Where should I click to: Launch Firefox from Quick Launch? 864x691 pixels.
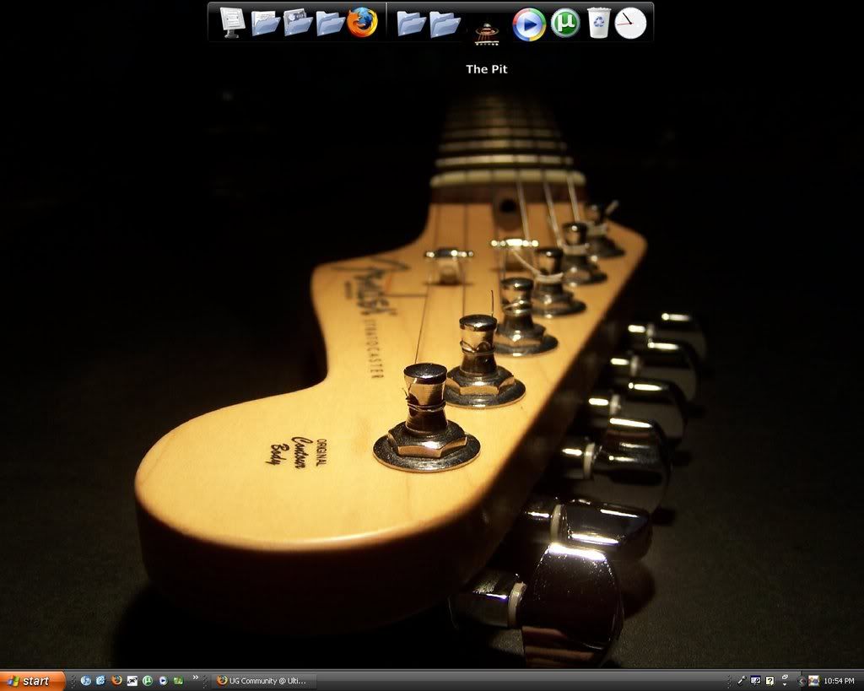coord(116,681)
